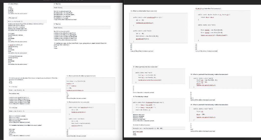Click '19. Given the following code' heading
Screen dimensions: 261x140
tap(142, 125)
